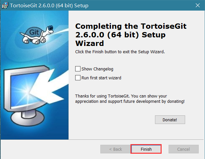Click the Completing the TortoiseGit Setup heading
The height and width of the screenshot is (159, 205).
[121, 35]
